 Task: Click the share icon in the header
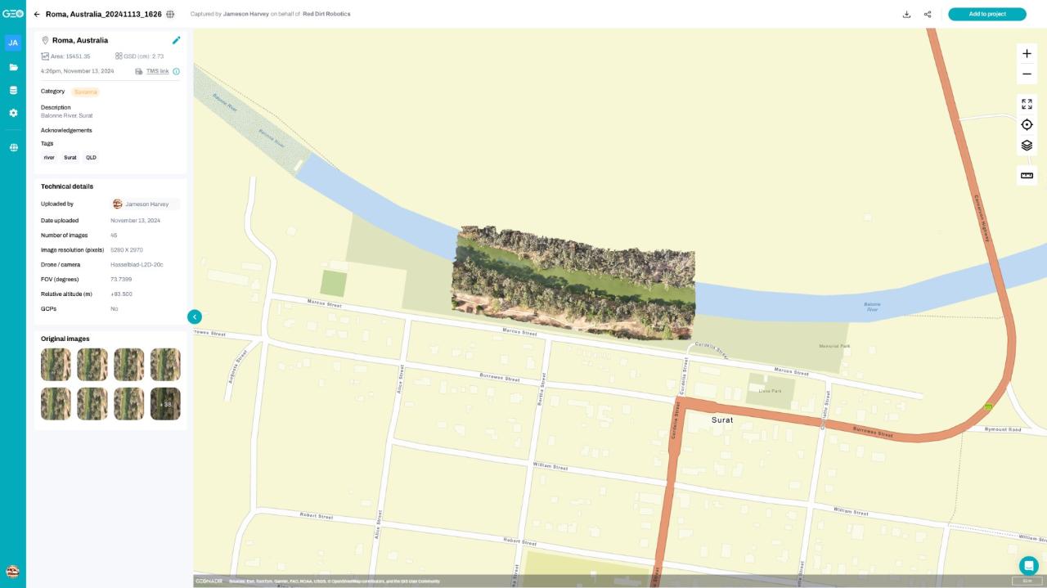[x=928, y=14]
